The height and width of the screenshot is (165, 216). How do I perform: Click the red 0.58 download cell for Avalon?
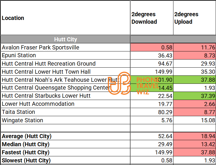click(x=151, y=47)
